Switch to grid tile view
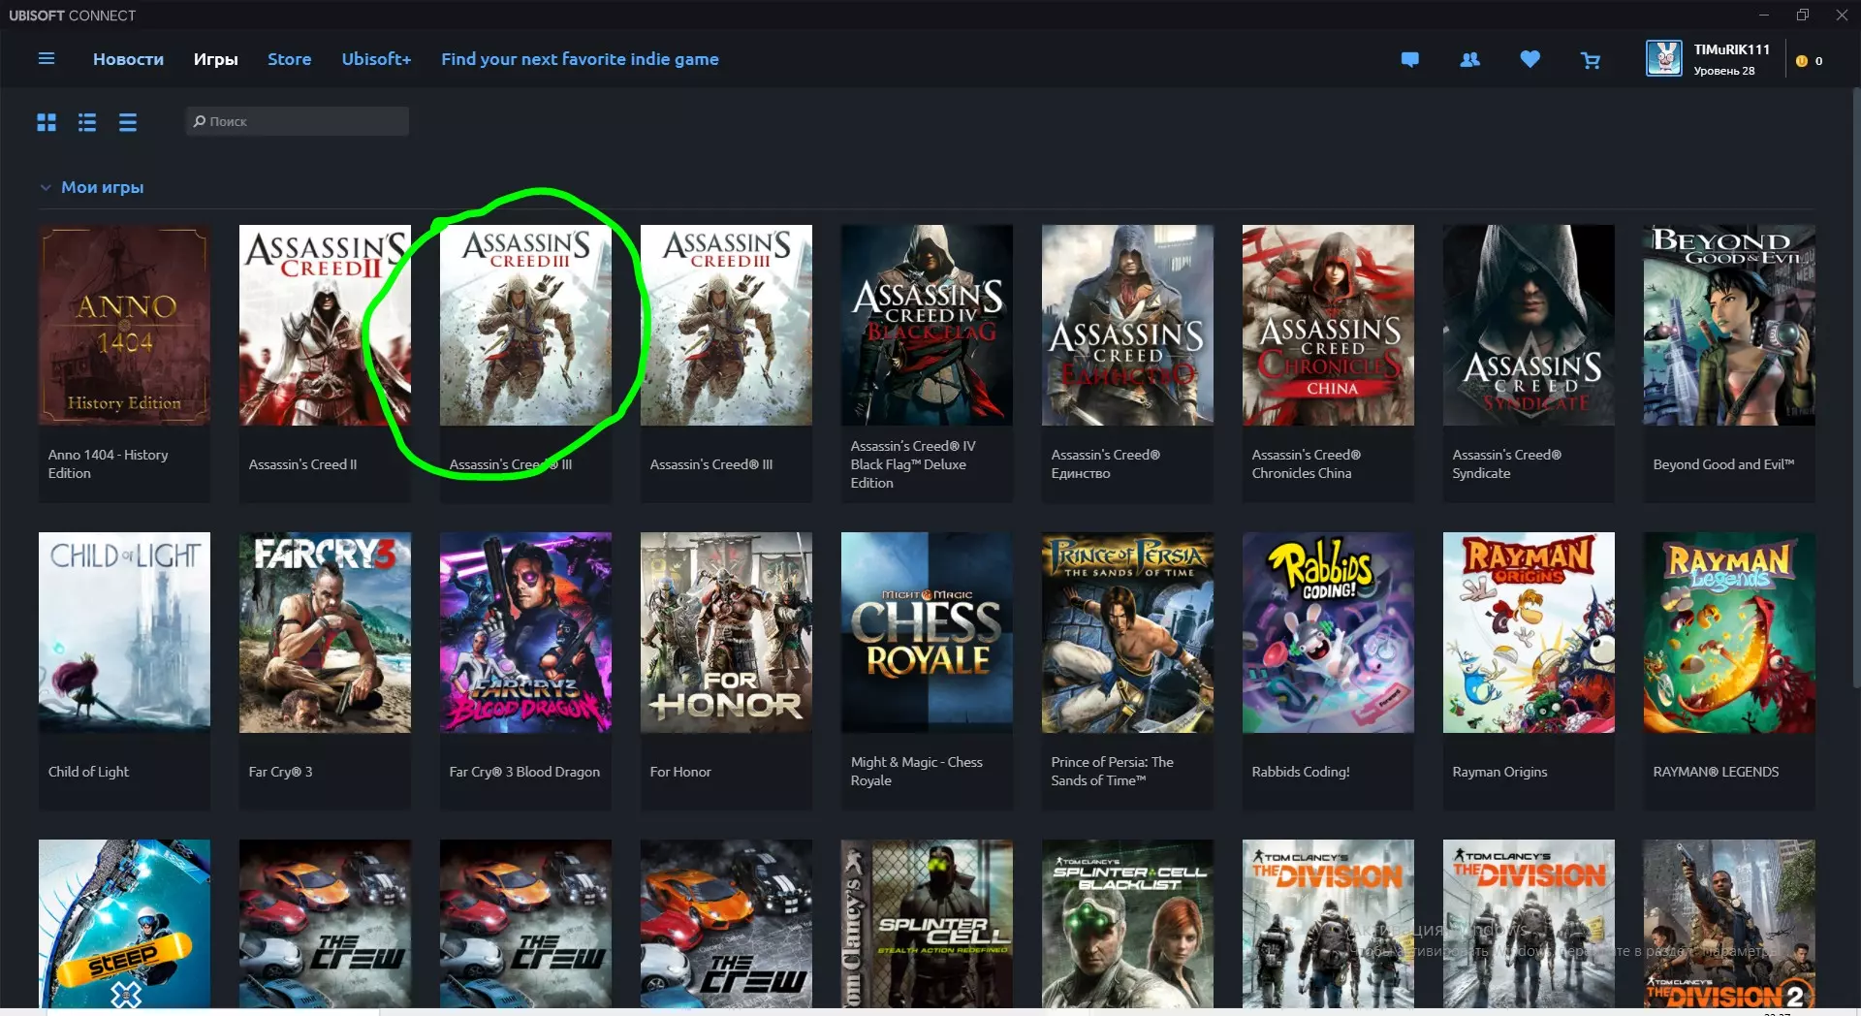Viewport: 1861px width, 1016px height. tap(47, 122)
